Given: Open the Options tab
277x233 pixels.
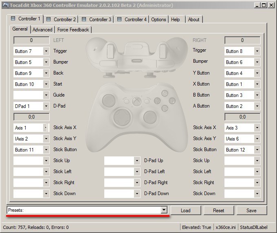Looking at the screenshot, I should (x=158, y=20).
